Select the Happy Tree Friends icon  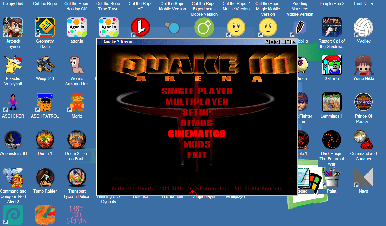pos(77,215)
